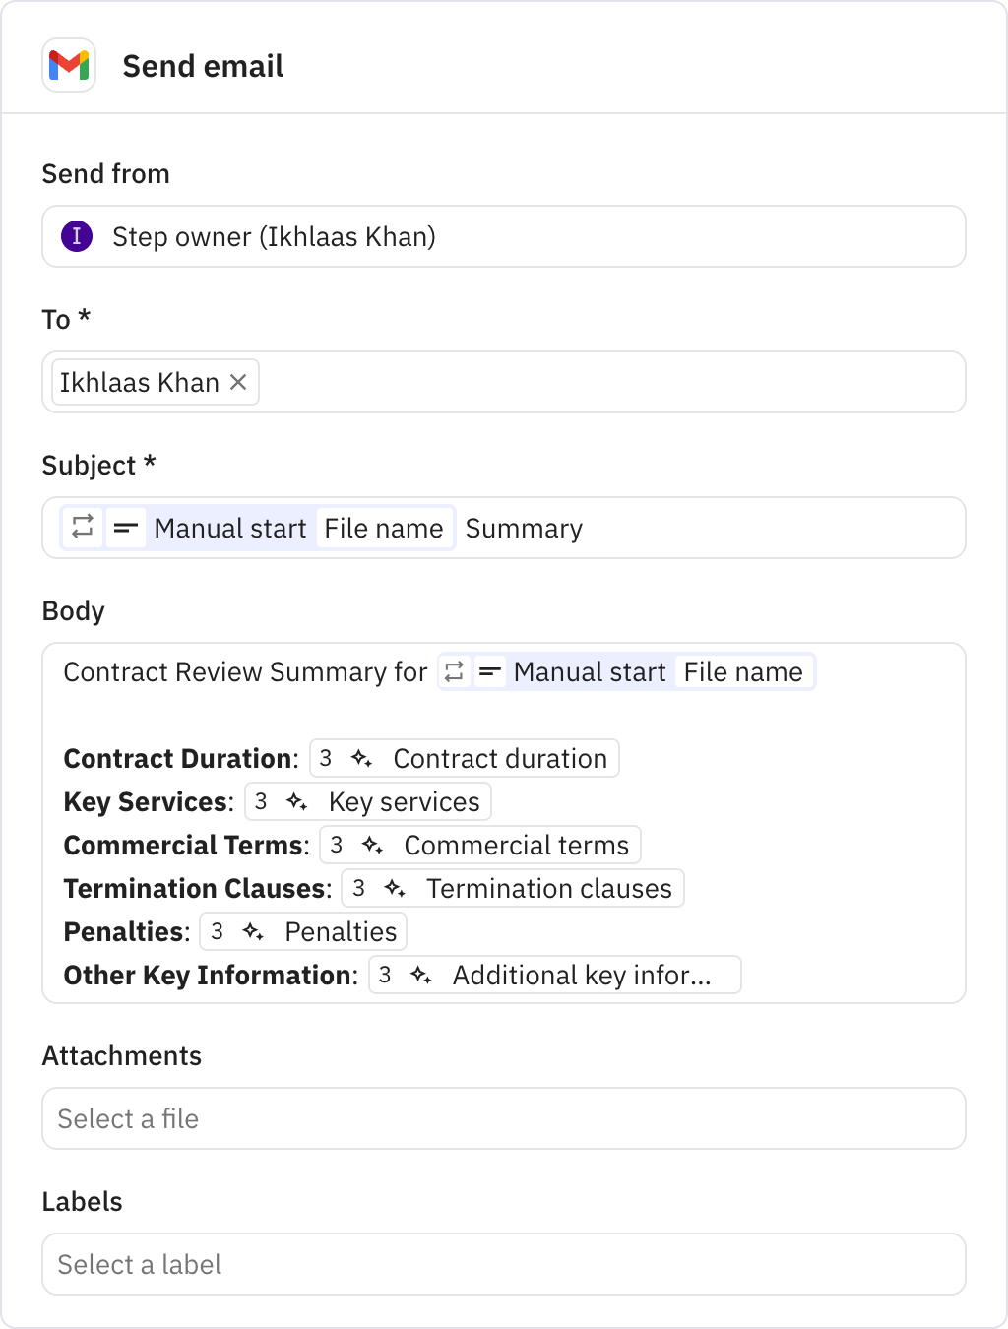1008x1329 pixels.
Task: Click the purple Step owner avatar icon
Action: coord(77,236)
